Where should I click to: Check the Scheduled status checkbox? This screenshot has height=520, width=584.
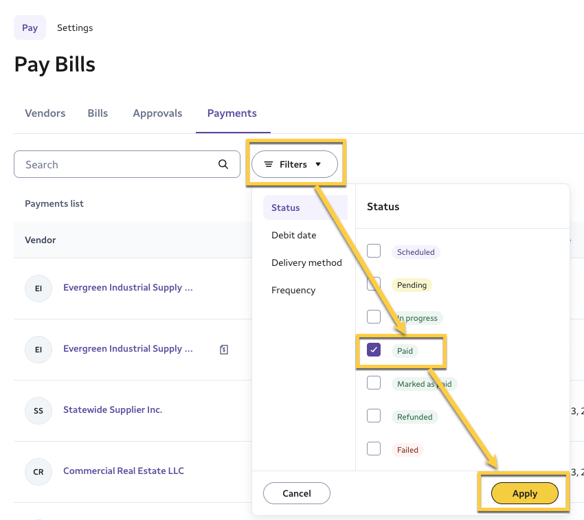pos(374,251)
